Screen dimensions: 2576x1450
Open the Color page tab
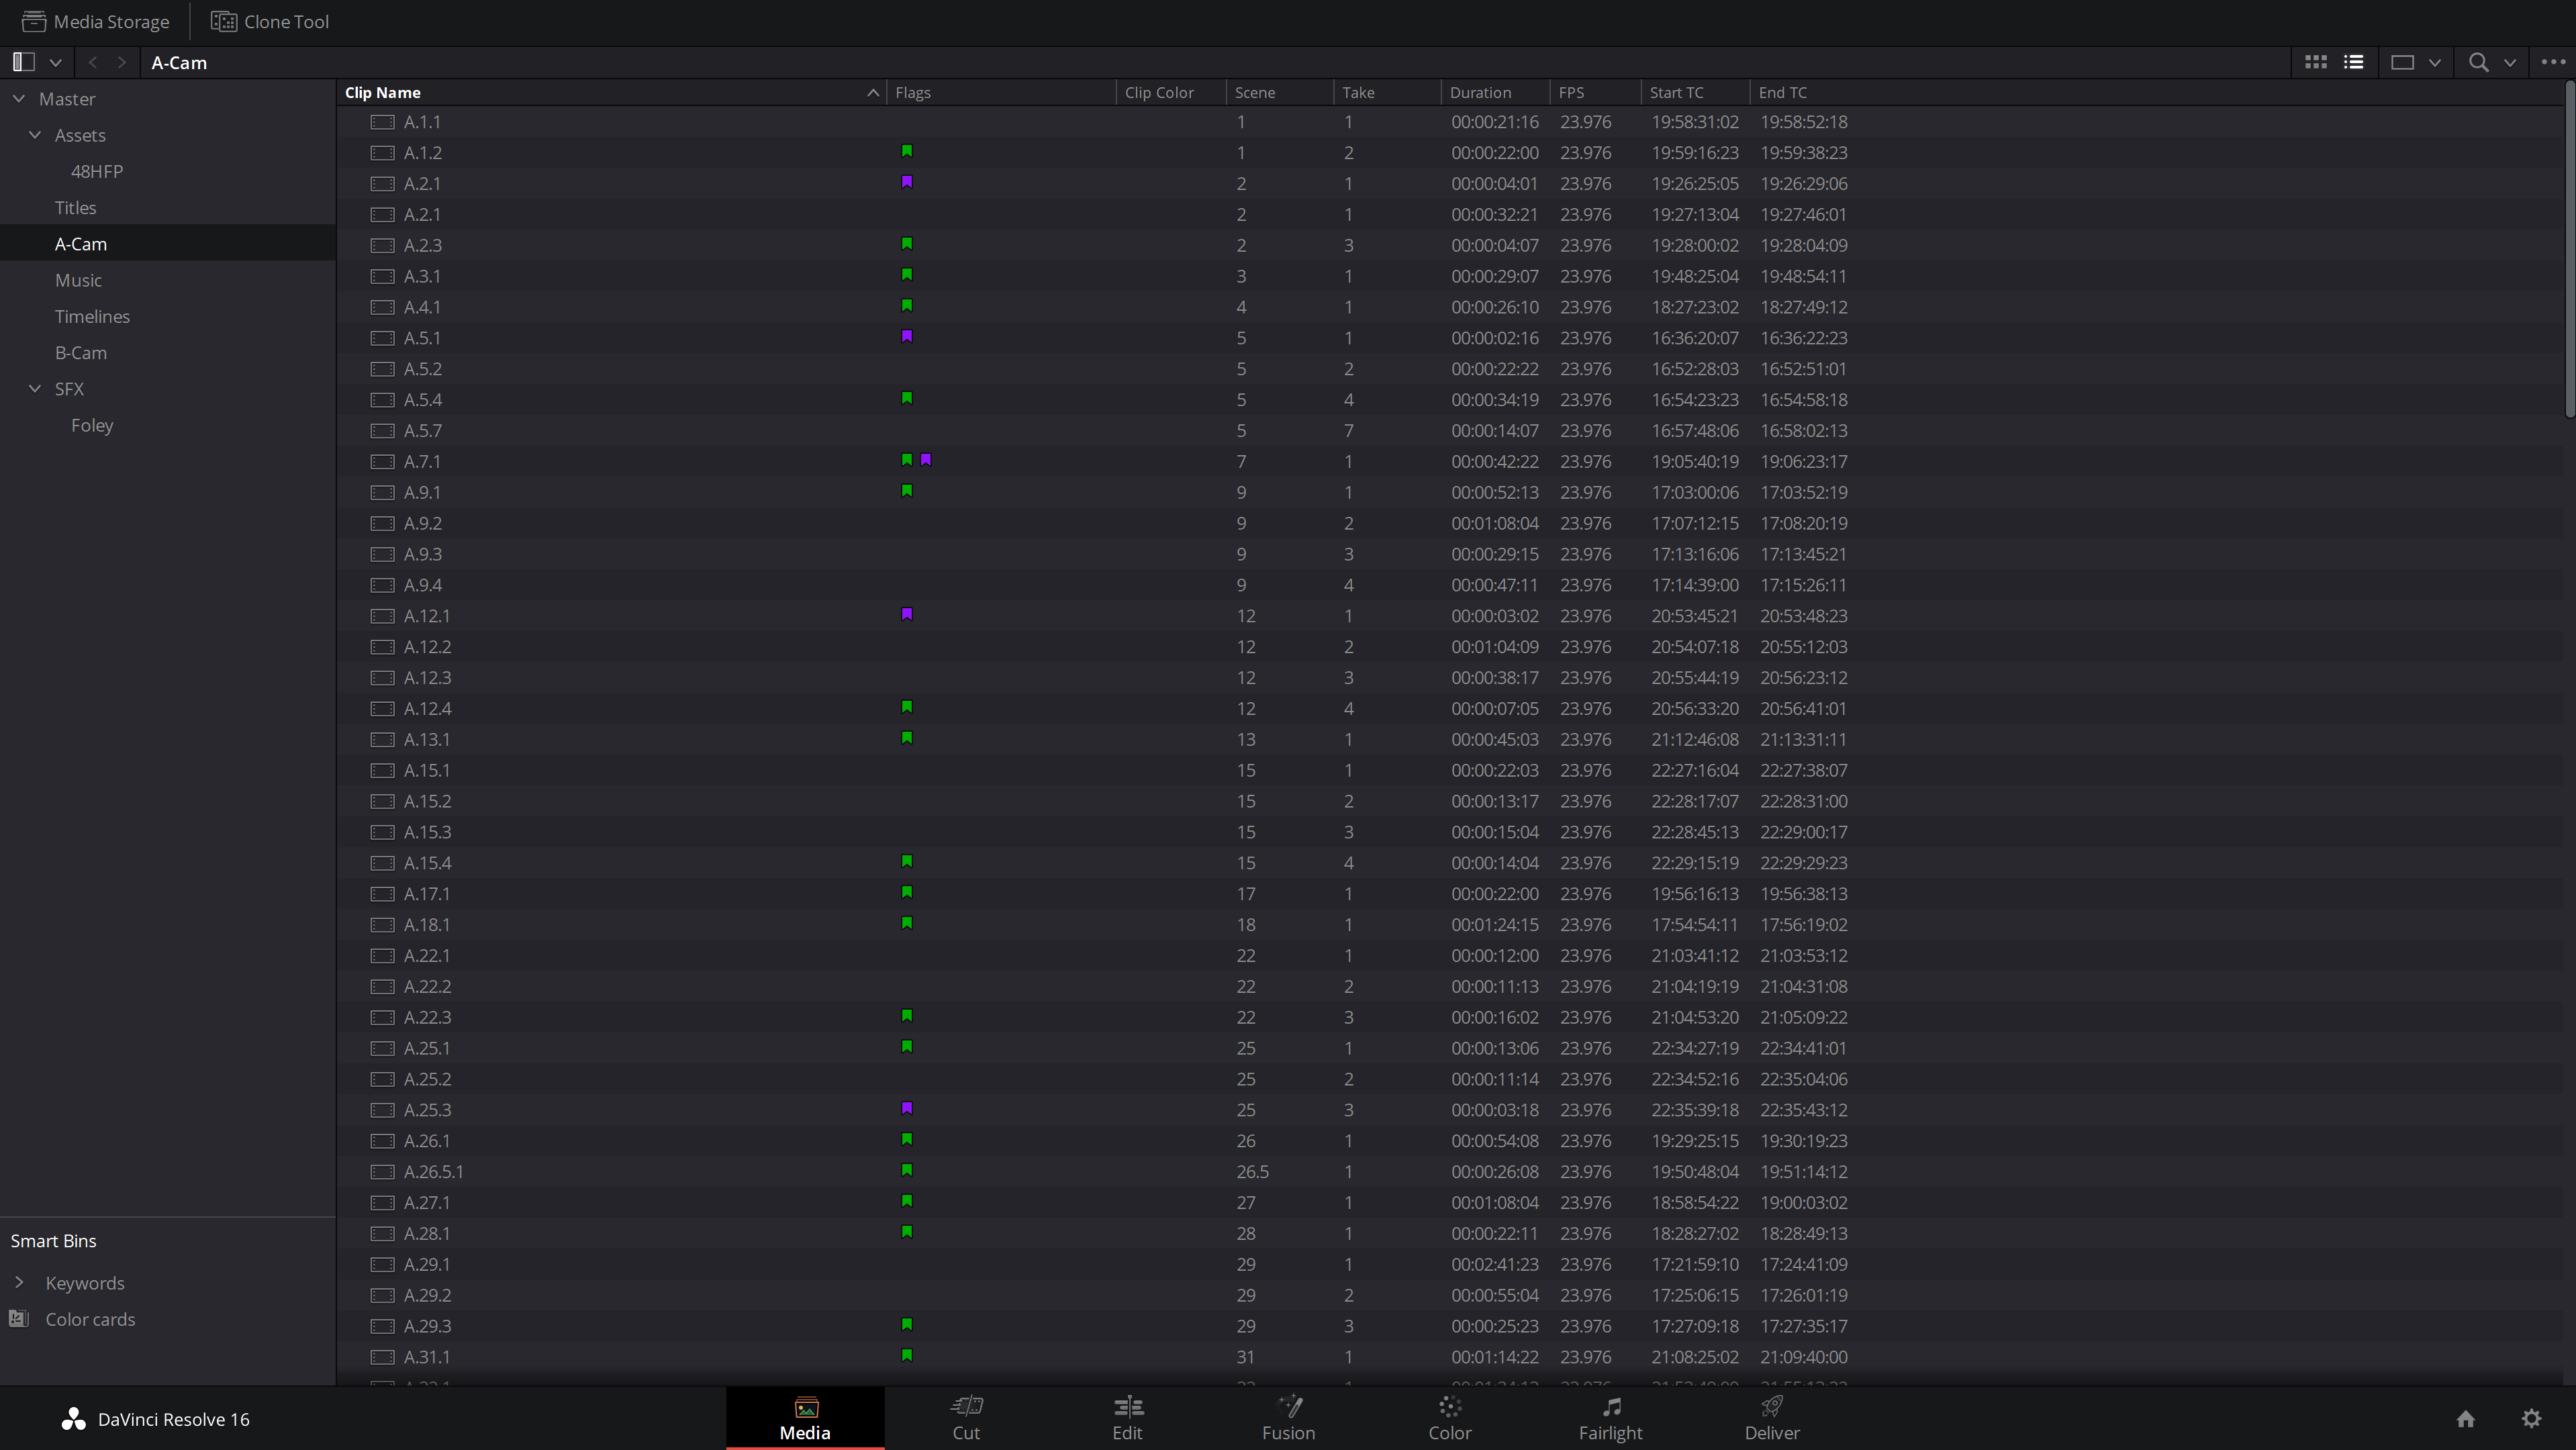pos(1449,1418)
